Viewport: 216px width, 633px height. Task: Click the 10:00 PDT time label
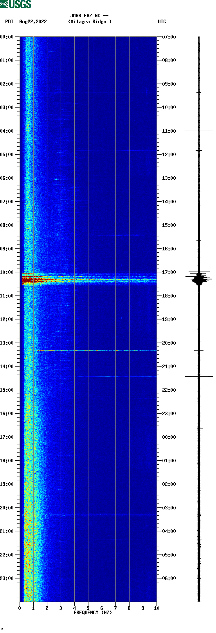7,272
